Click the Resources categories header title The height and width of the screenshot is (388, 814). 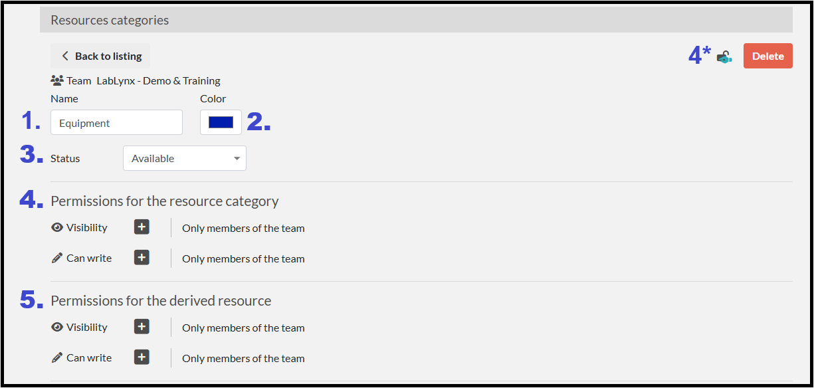[110, 21]
